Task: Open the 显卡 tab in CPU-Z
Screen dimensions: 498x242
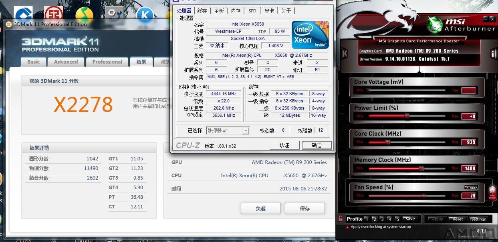Action: 269,11
